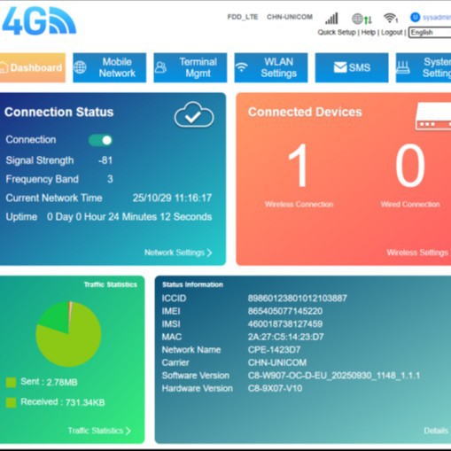Click the Traffic Statistics card title
451x451 pixels.
click(111, 284)
